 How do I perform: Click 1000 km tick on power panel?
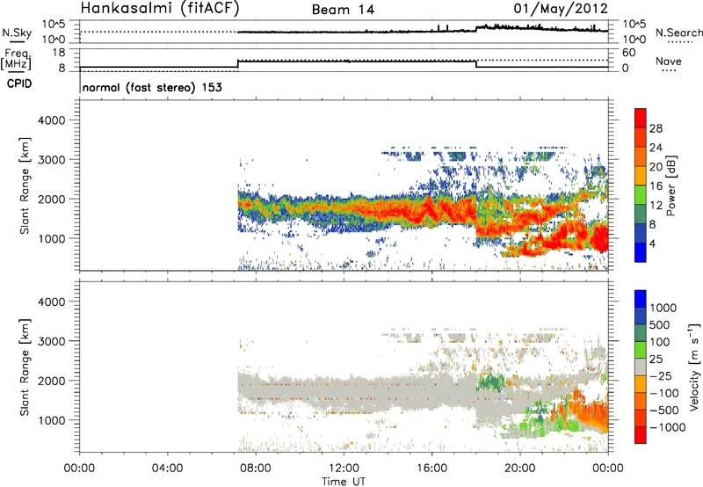pos(51,238)
